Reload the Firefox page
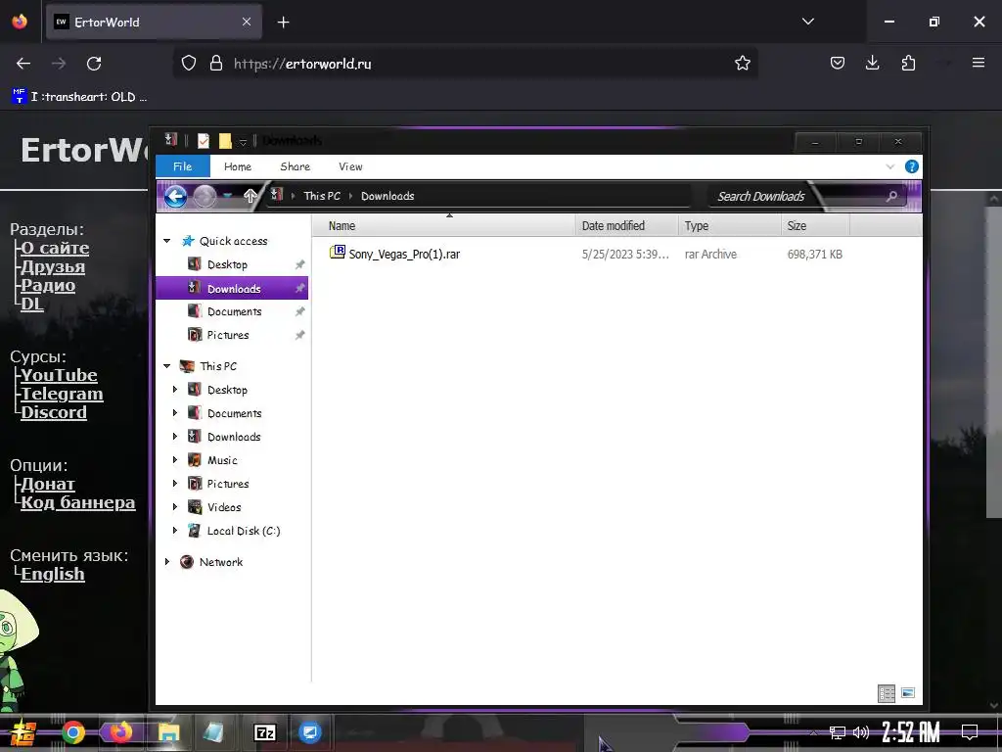The height and width of the screenshot is (752, 1002). pos(94,64)
